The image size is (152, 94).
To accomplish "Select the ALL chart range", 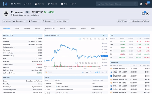I will 103,39.
